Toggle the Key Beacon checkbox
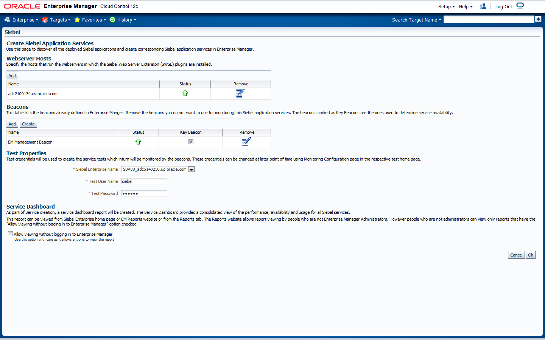This screenshot has height=340, width=545. click(x=191, y=142)
